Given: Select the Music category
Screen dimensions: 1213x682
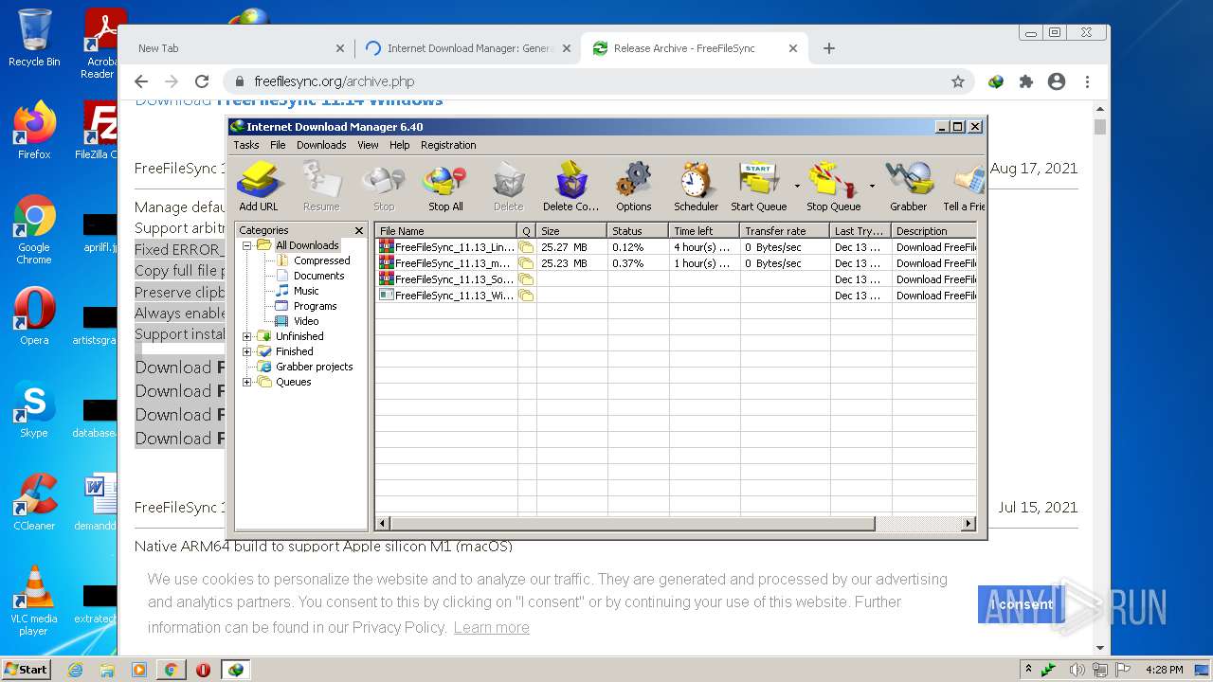Looking at the screenshot, I should click(306, 291).
